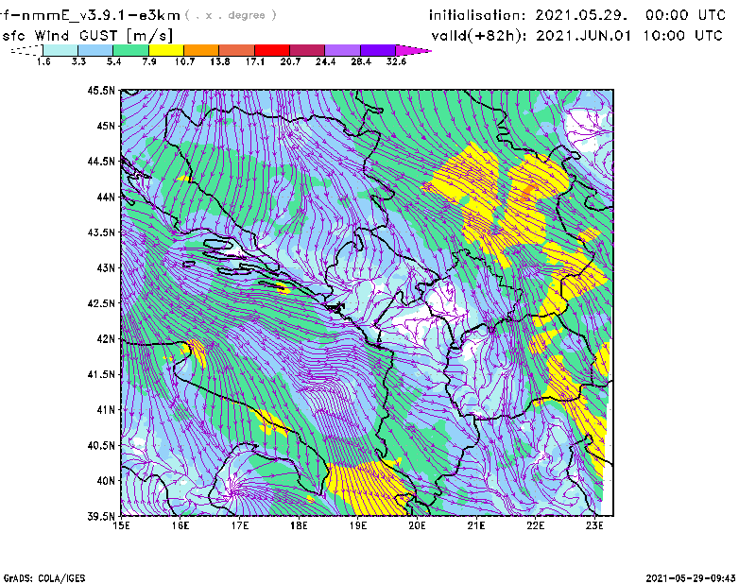Click the 40.5N latitude label

101,445
